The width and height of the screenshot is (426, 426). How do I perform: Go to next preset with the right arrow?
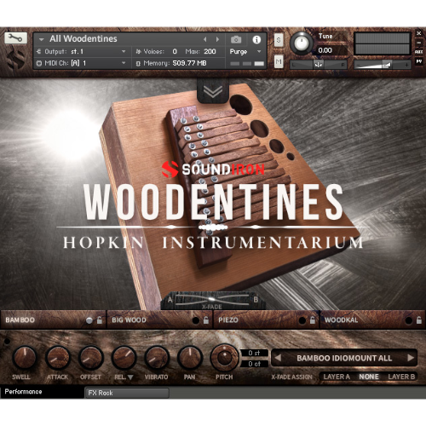click(x=411, y=358)
